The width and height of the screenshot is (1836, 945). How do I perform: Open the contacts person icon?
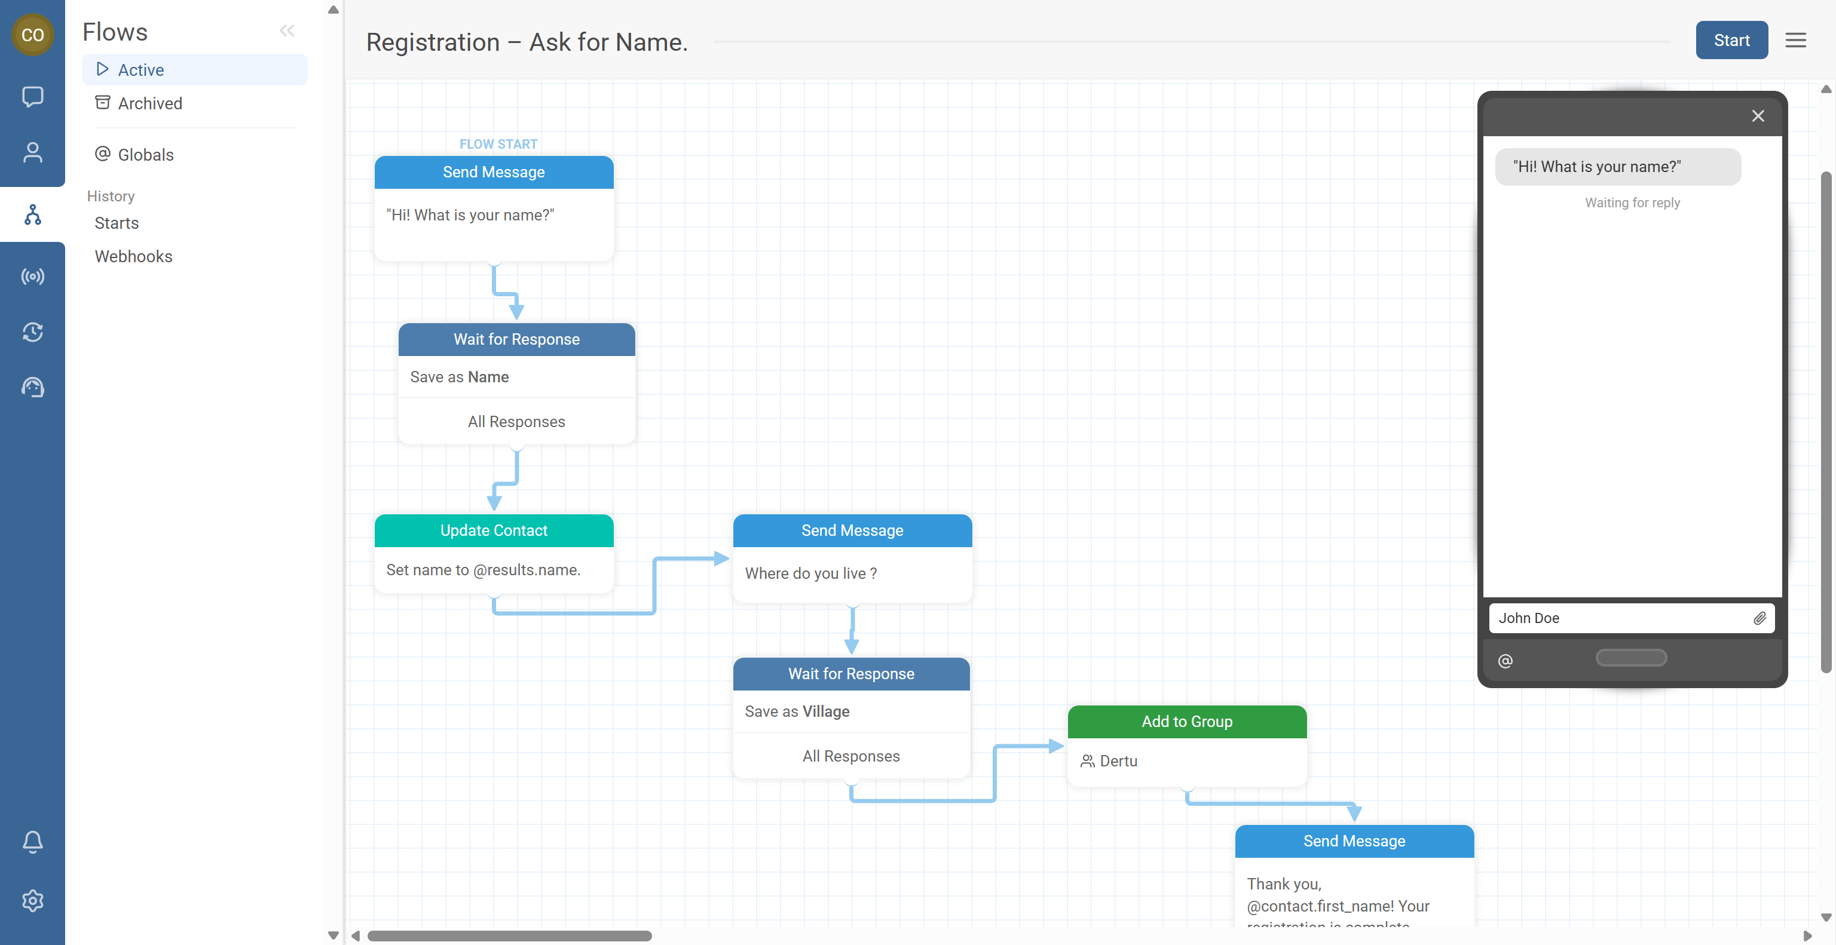32,152
